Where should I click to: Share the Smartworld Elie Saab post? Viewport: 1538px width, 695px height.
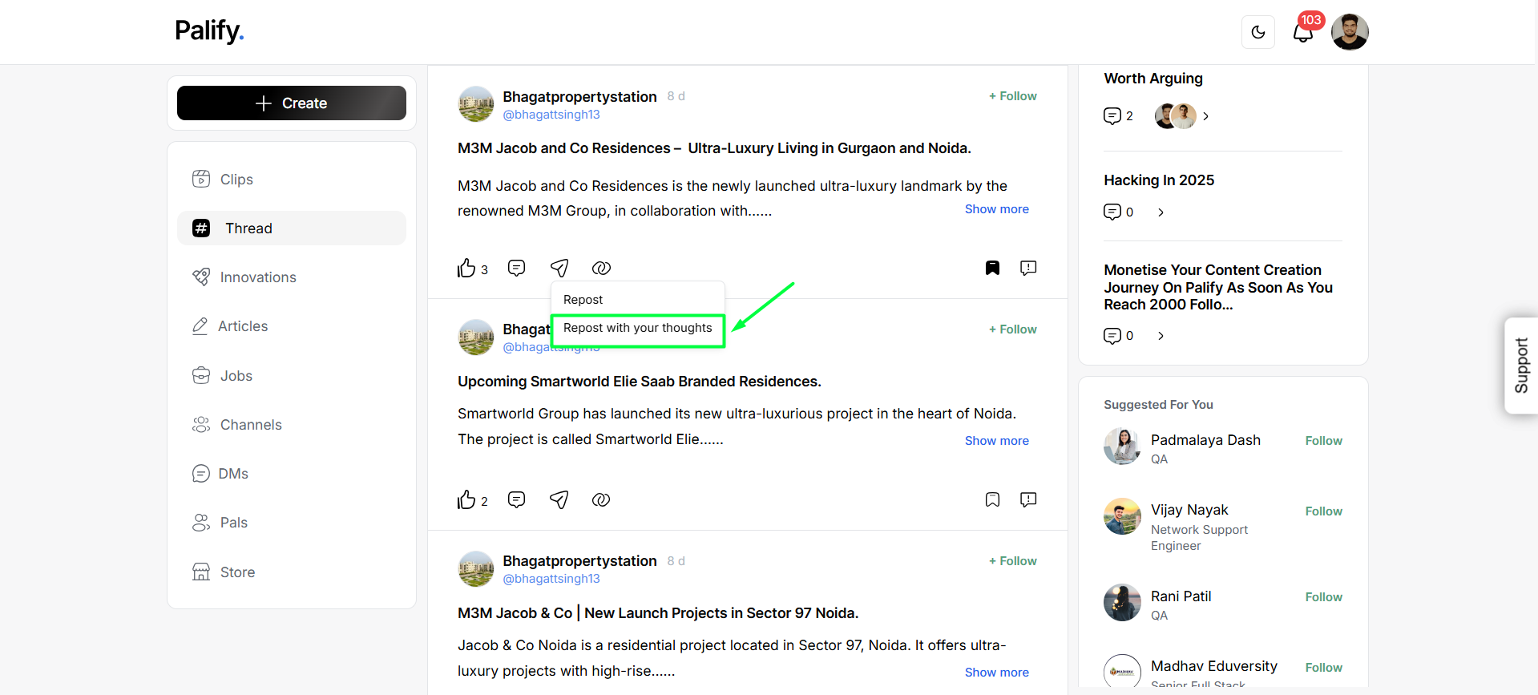click(x=559, y=500)
